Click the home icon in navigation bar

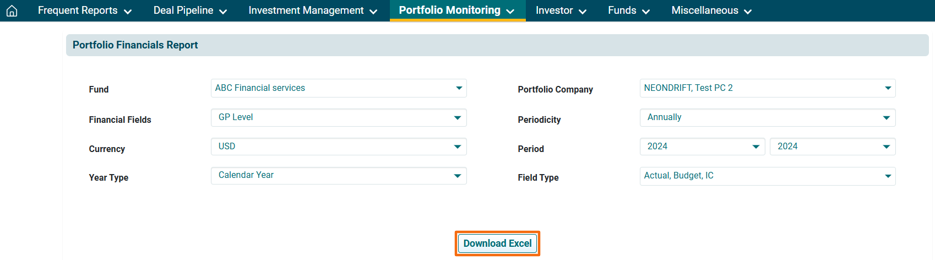12,11
